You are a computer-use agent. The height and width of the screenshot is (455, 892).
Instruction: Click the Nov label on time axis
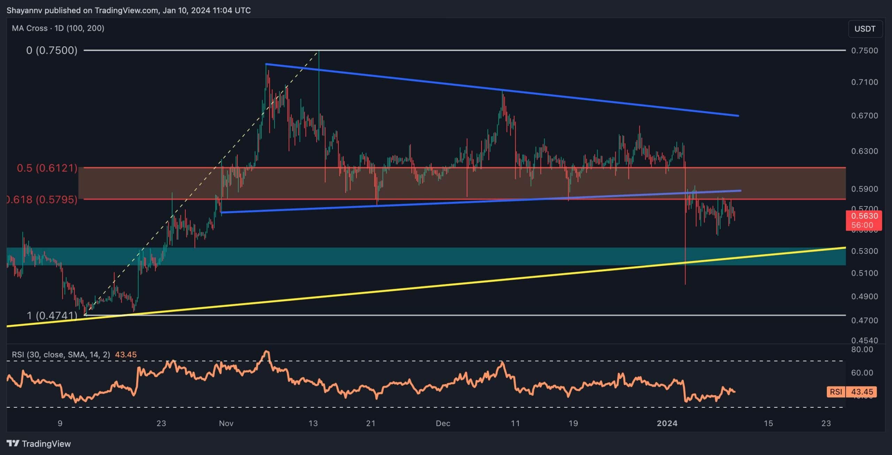pyautogui.click(x=226, y=423)
